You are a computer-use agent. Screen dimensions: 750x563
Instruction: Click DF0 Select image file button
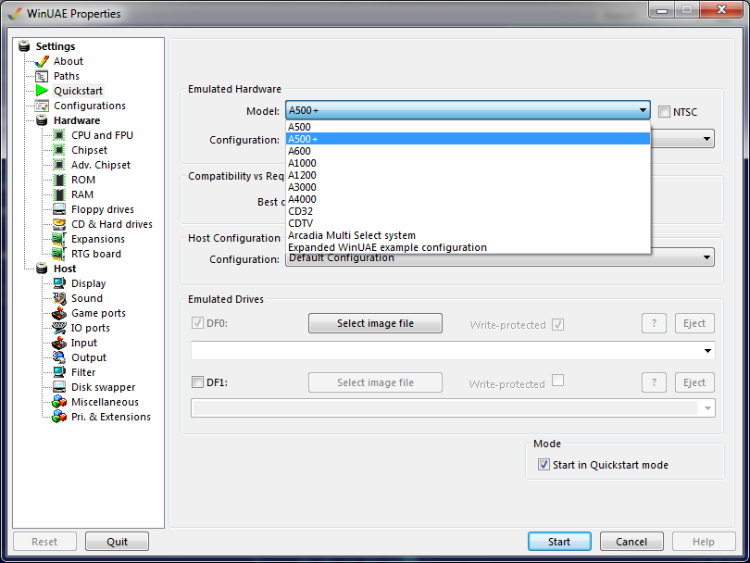click(x=376, y=323)
